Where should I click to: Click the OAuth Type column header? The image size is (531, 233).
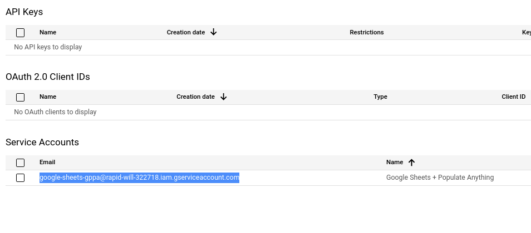[380, 97]
